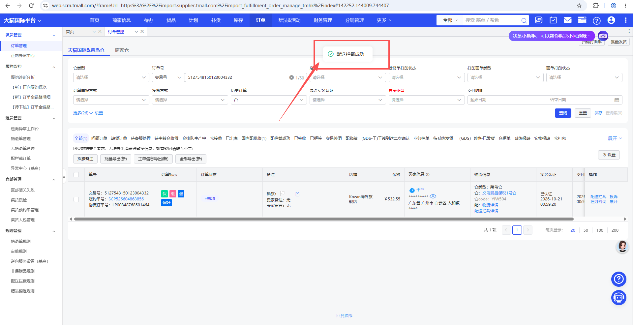
Task: Switch to the 商家仓 tab
Action: tap(122, 50)
